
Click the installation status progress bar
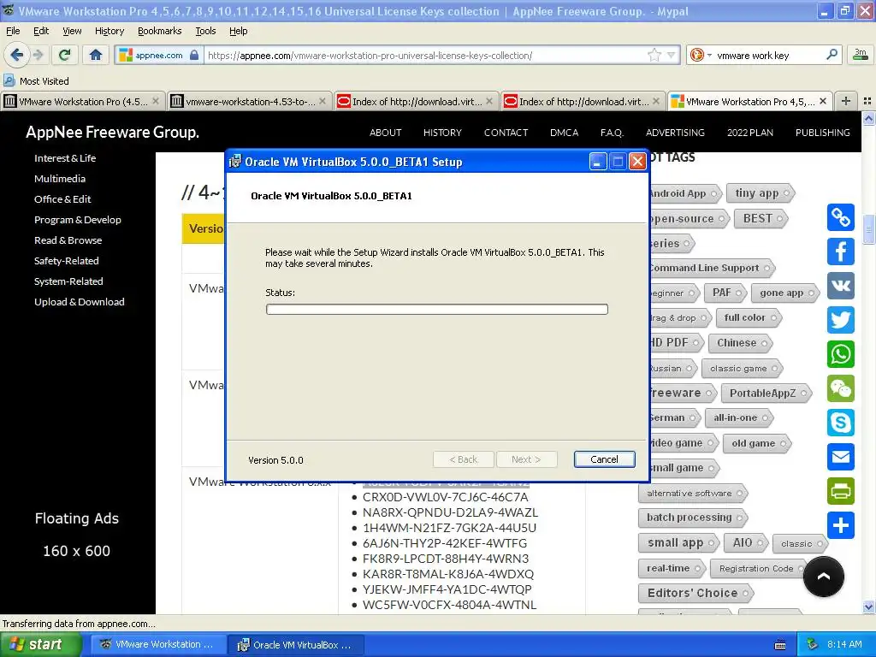pyautogui.click(x=437, y=309)
